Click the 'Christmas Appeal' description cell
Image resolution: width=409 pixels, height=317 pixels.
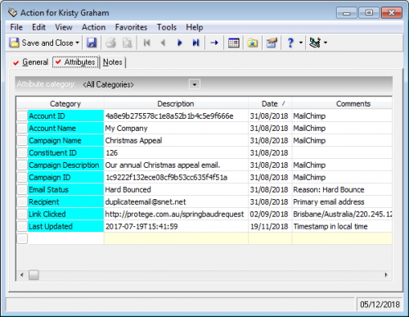(176, 140)
